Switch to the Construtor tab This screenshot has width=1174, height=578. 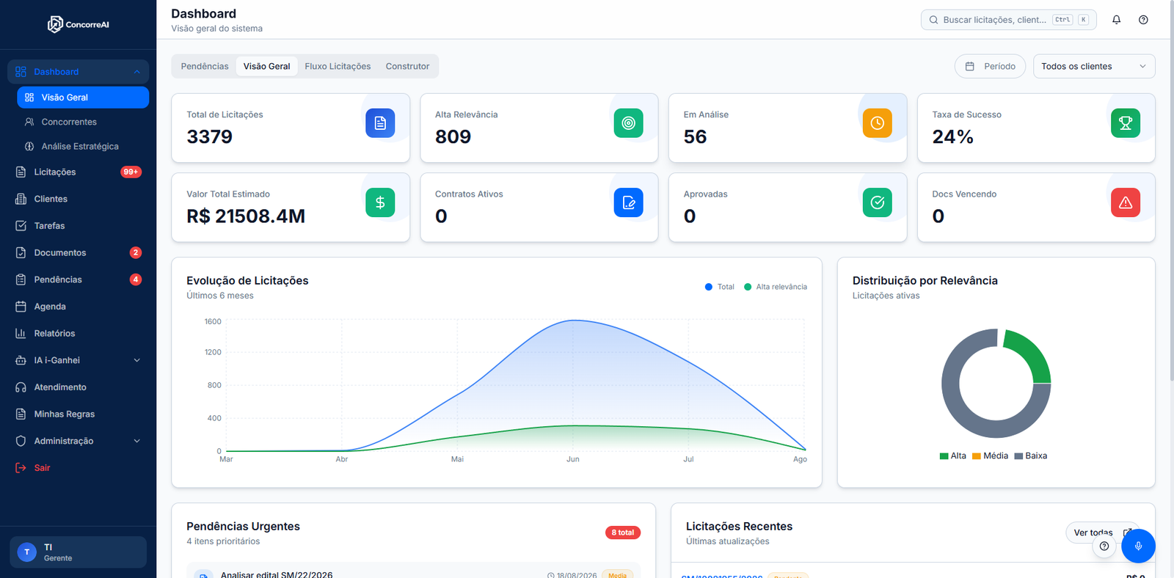407,66
